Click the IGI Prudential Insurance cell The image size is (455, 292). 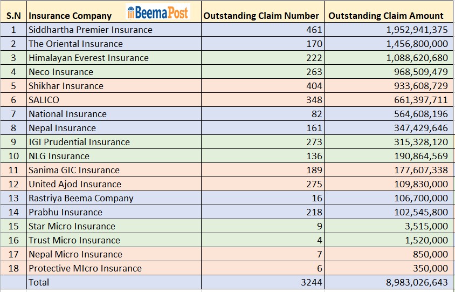point(79,142)
